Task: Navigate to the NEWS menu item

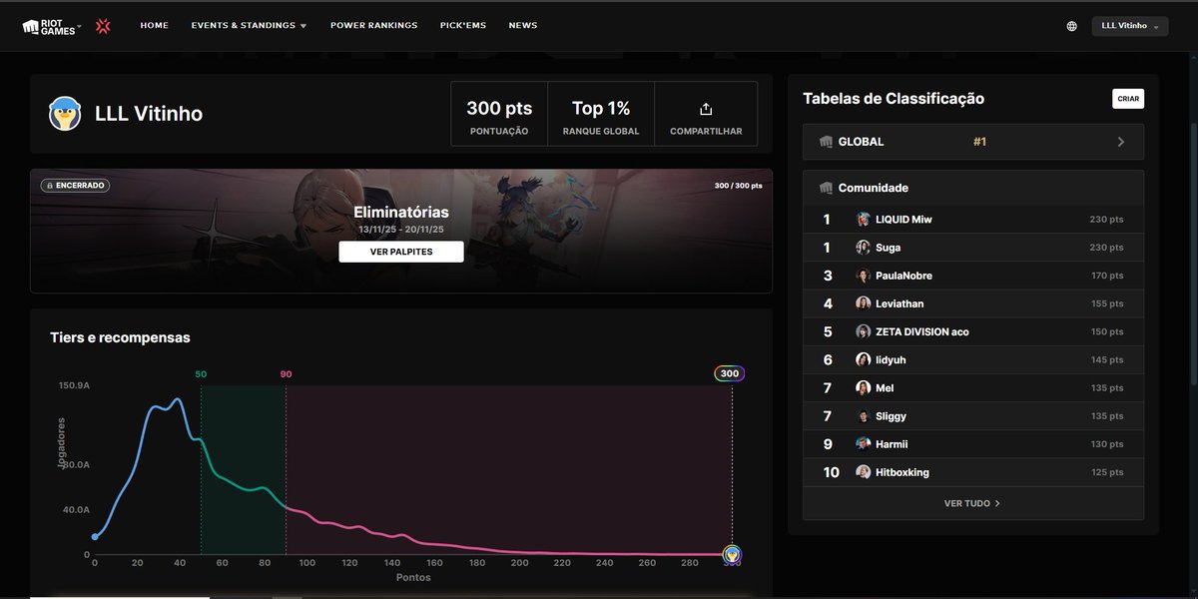Action: 522,26
